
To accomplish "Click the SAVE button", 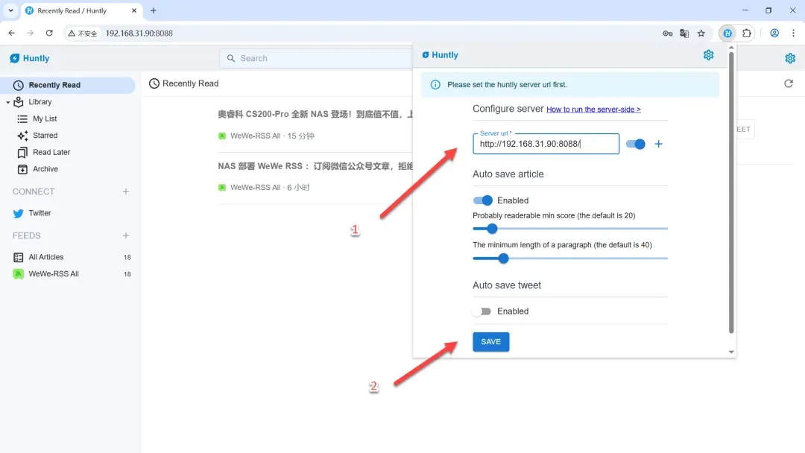I will coord(490,342).
